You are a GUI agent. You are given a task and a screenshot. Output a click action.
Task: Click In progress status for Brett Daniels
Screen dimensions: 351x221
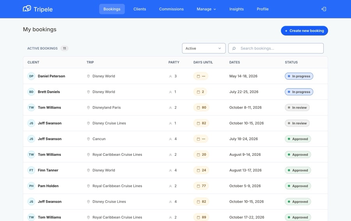[299, 92]
